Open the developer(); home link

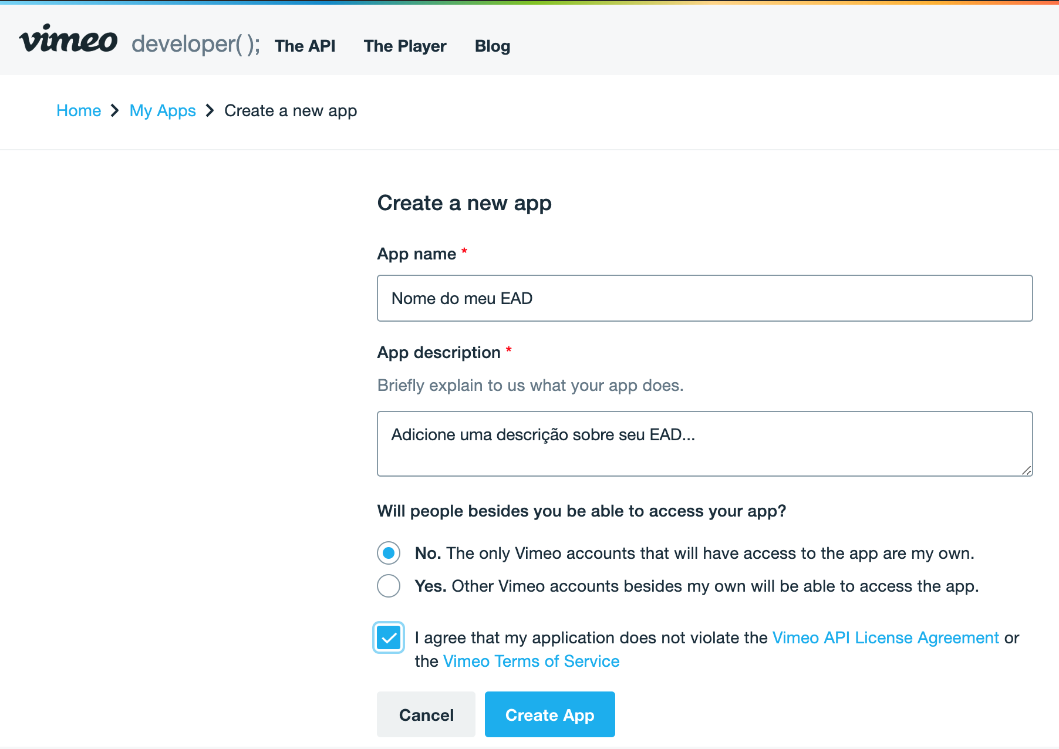pos(196,44)
